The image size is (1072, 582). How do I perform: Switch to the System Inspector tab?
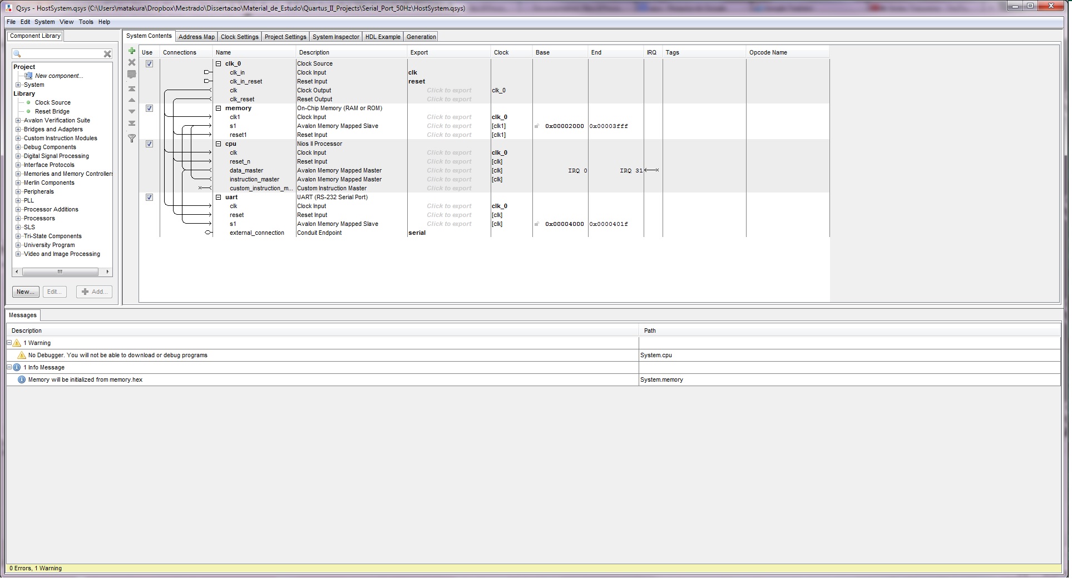(336, 37)
